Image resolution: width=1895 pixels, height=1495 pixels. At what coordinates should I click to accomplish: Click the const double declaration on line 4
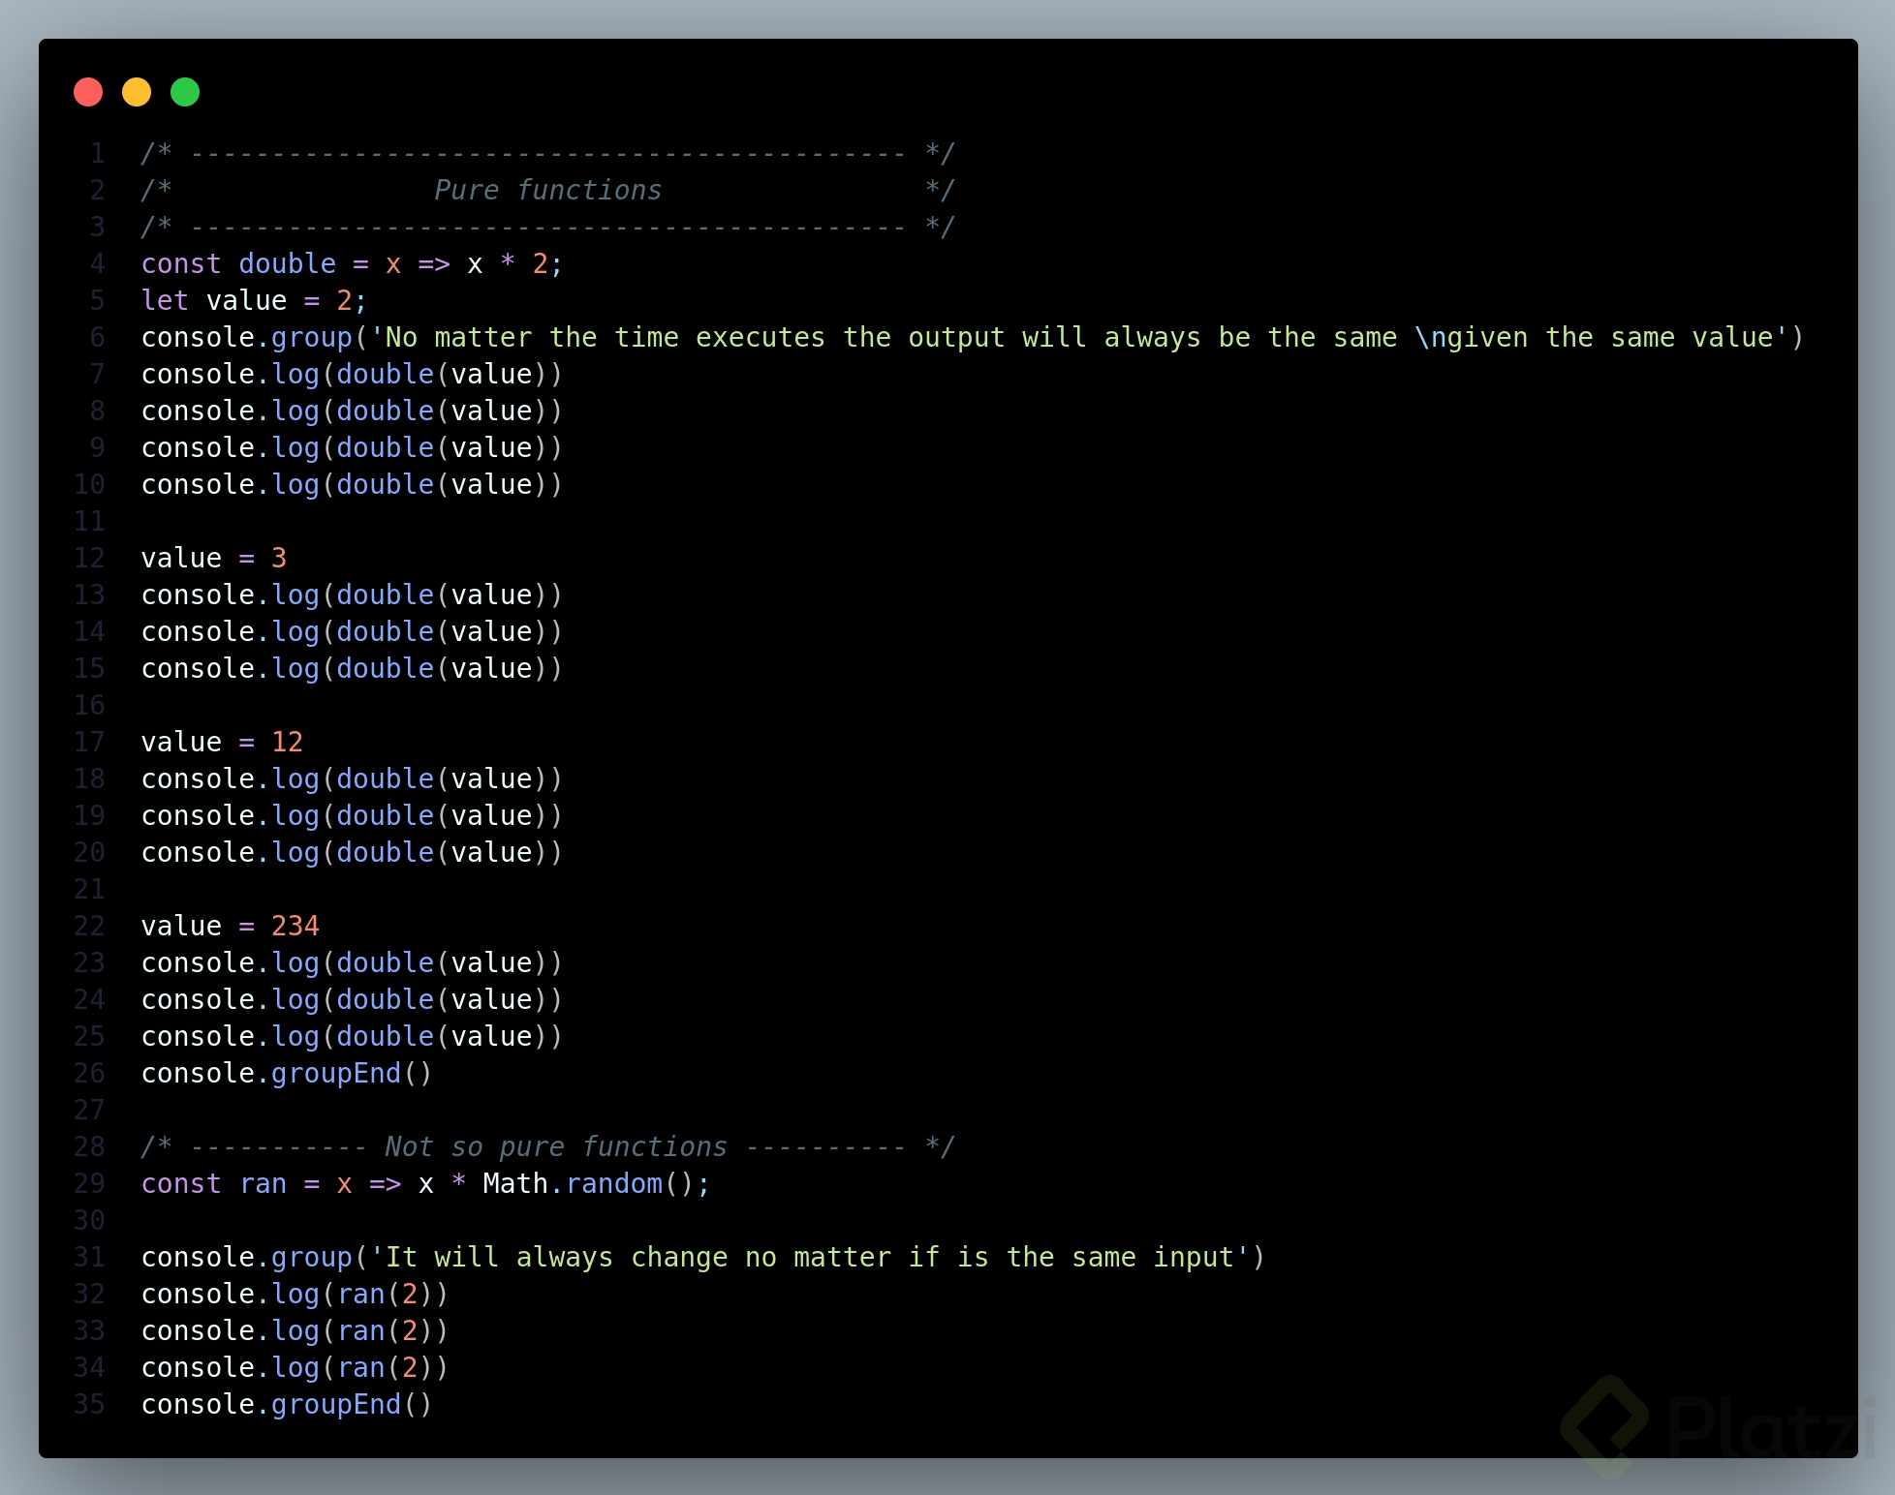click(x=237, y=262)
